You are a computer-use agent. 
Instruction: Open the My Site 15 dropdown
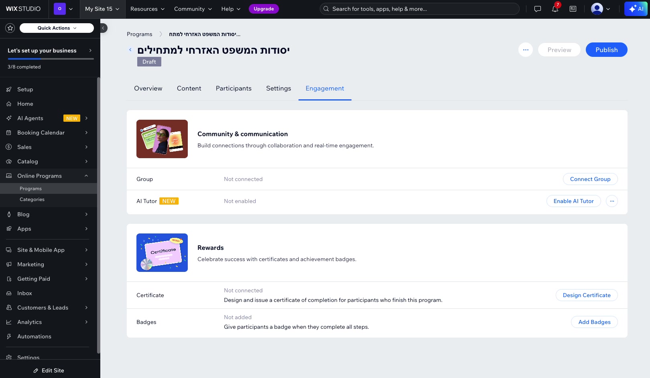[102, 9]
